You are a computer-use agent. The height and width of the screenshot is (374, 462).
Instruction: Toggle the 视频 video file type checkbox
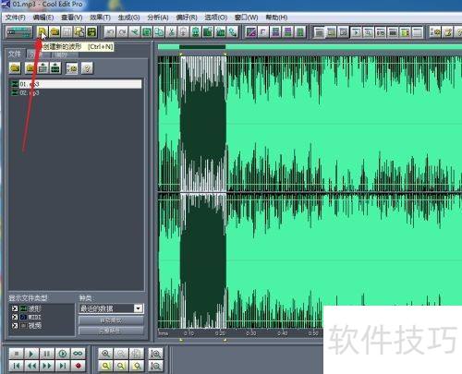[15, 325]
